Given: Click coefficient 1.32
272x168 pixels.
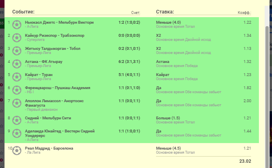Looking at the screenshot, I should [x=247, y=62].
